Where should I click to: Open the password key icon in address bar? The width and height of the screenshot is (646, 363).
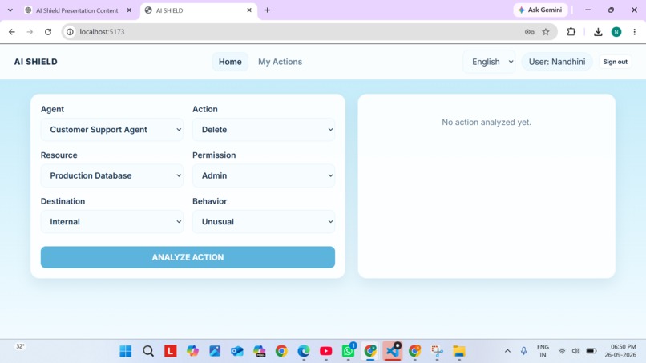click(530, 32)
